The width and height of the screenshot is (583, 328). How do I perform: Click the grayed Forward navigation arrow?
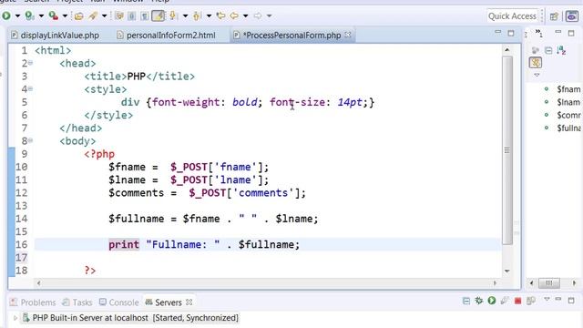tap(258, 15)
